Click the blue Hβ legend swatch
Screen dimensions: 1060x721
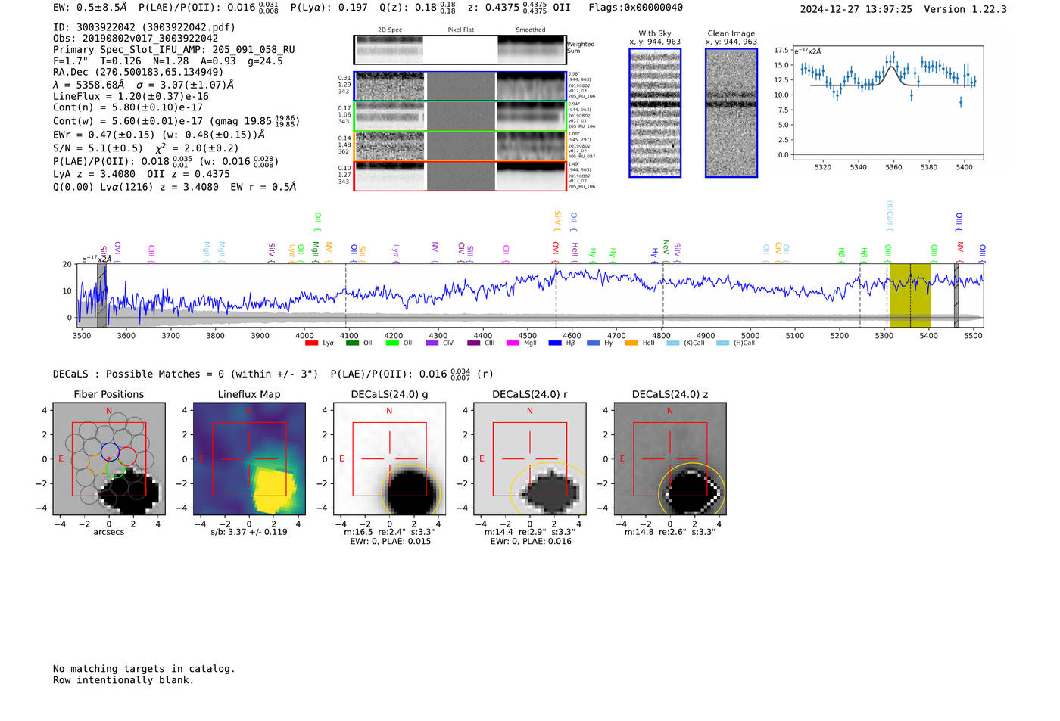[555, 343]
